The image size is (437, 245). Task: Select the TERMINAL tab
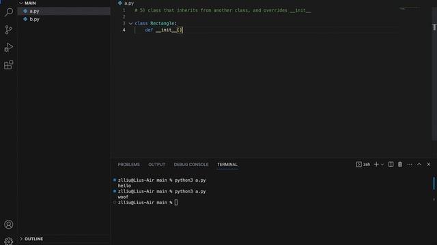(227, 165)
